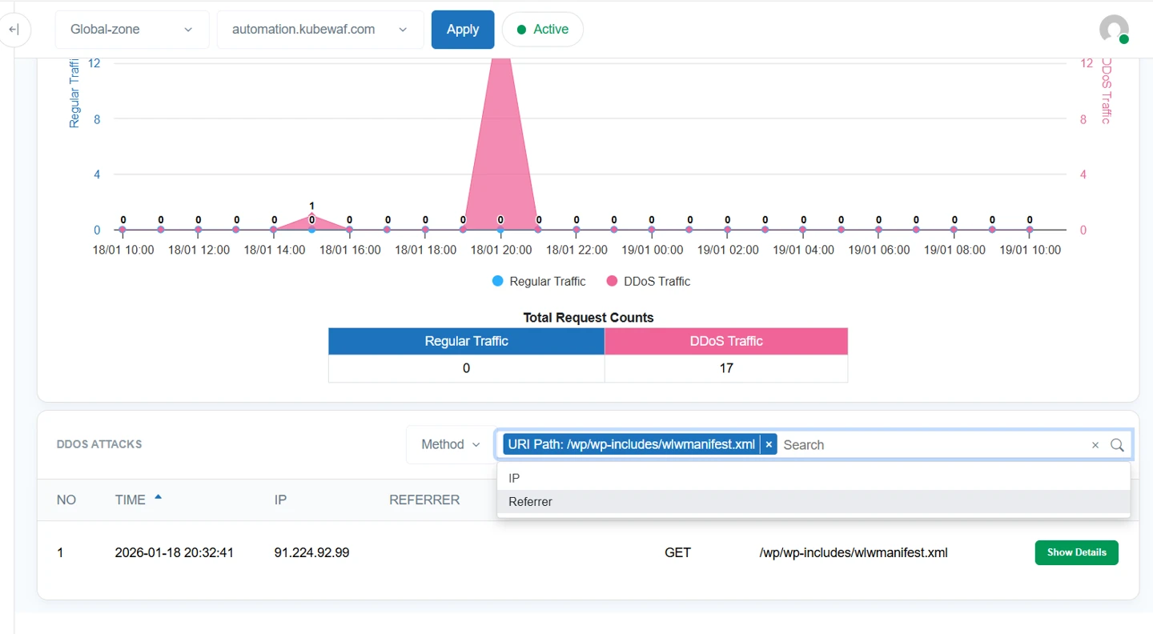Image resolution: width=1153 pixels, height=634 pixels.
Task: Open the user profile avatar
Action: [x=1114, y=30]
